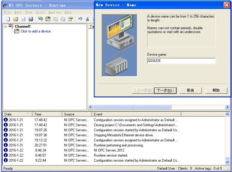Click the 'Click to add a device' link
Viewport: 232px width, 172px height.
36,31
